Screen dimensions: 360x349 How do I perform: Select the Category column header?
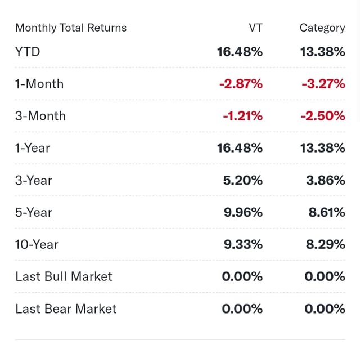coord(322,28)
